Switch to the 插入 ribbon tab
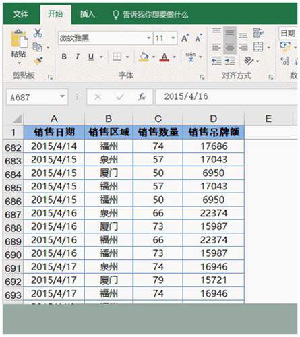Viewport: 300px width, 337px height. 88,14
